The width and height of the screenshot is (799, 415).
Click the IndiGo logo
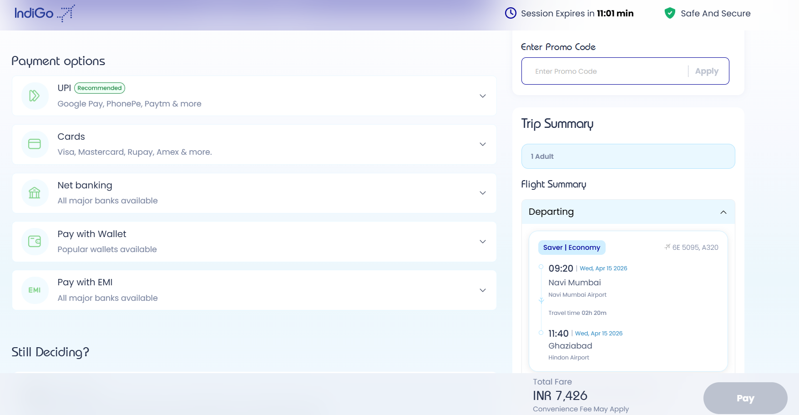coord(44,13)
